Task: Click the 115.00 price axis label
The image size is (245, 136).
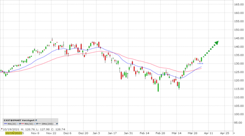Action: (239, 89)
